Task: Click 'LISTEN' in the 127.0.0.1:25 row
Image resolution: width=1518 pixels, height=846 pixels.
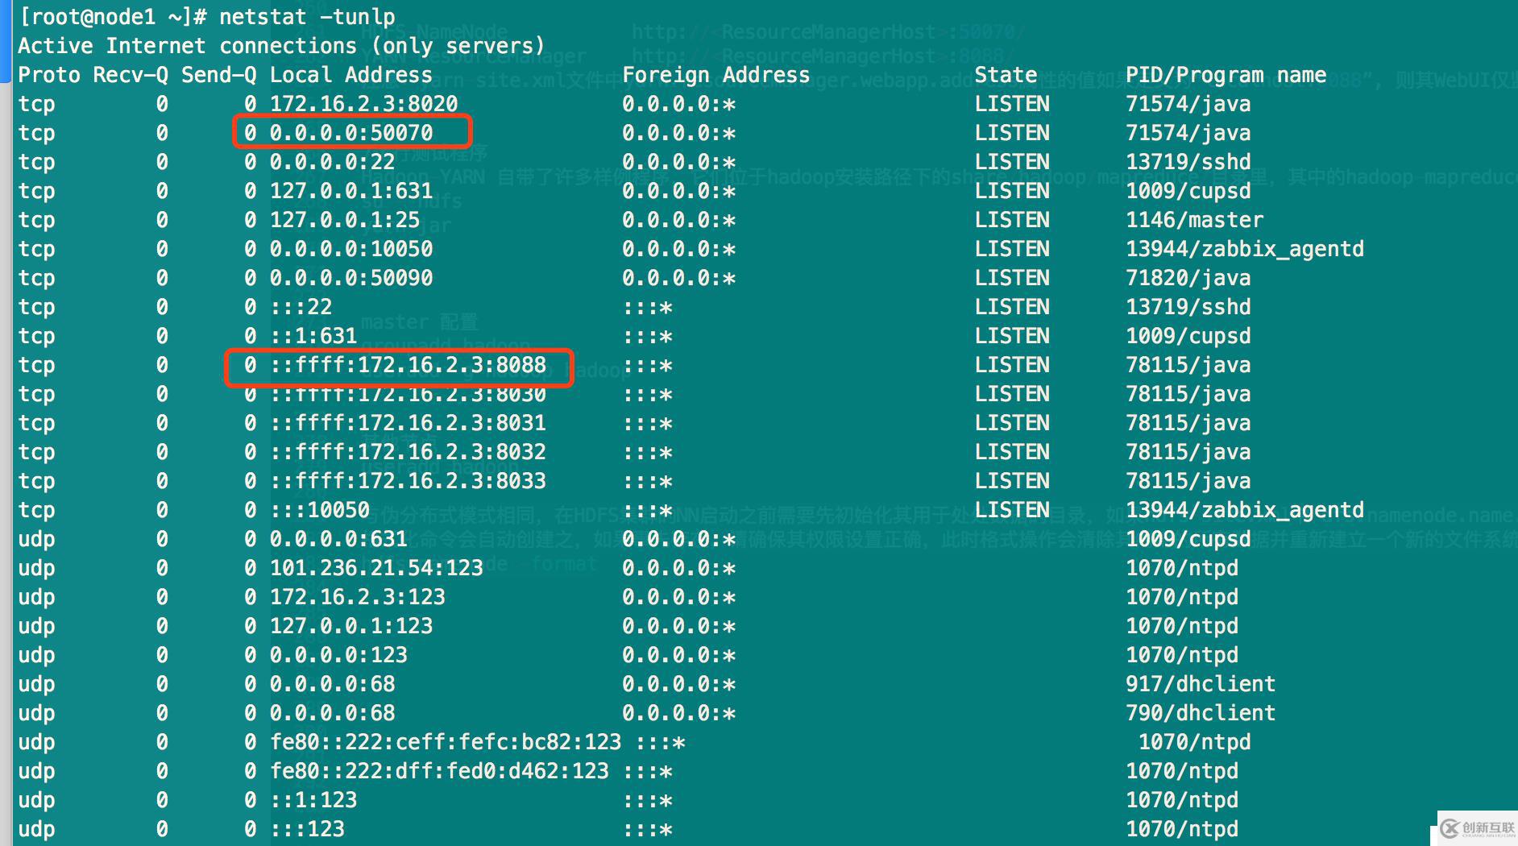Action: coord(1012,220)
